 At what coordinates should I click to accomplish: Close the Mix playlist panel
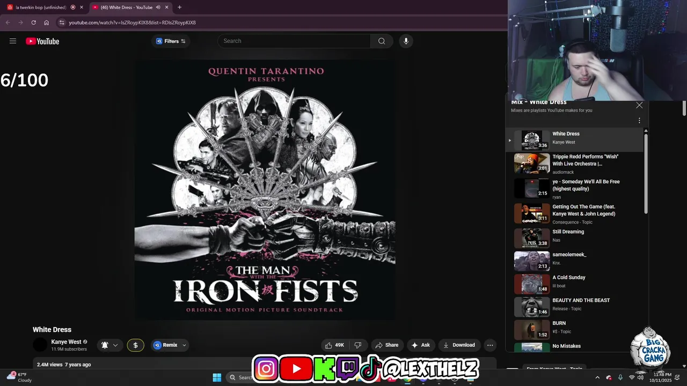click(639, 105)
